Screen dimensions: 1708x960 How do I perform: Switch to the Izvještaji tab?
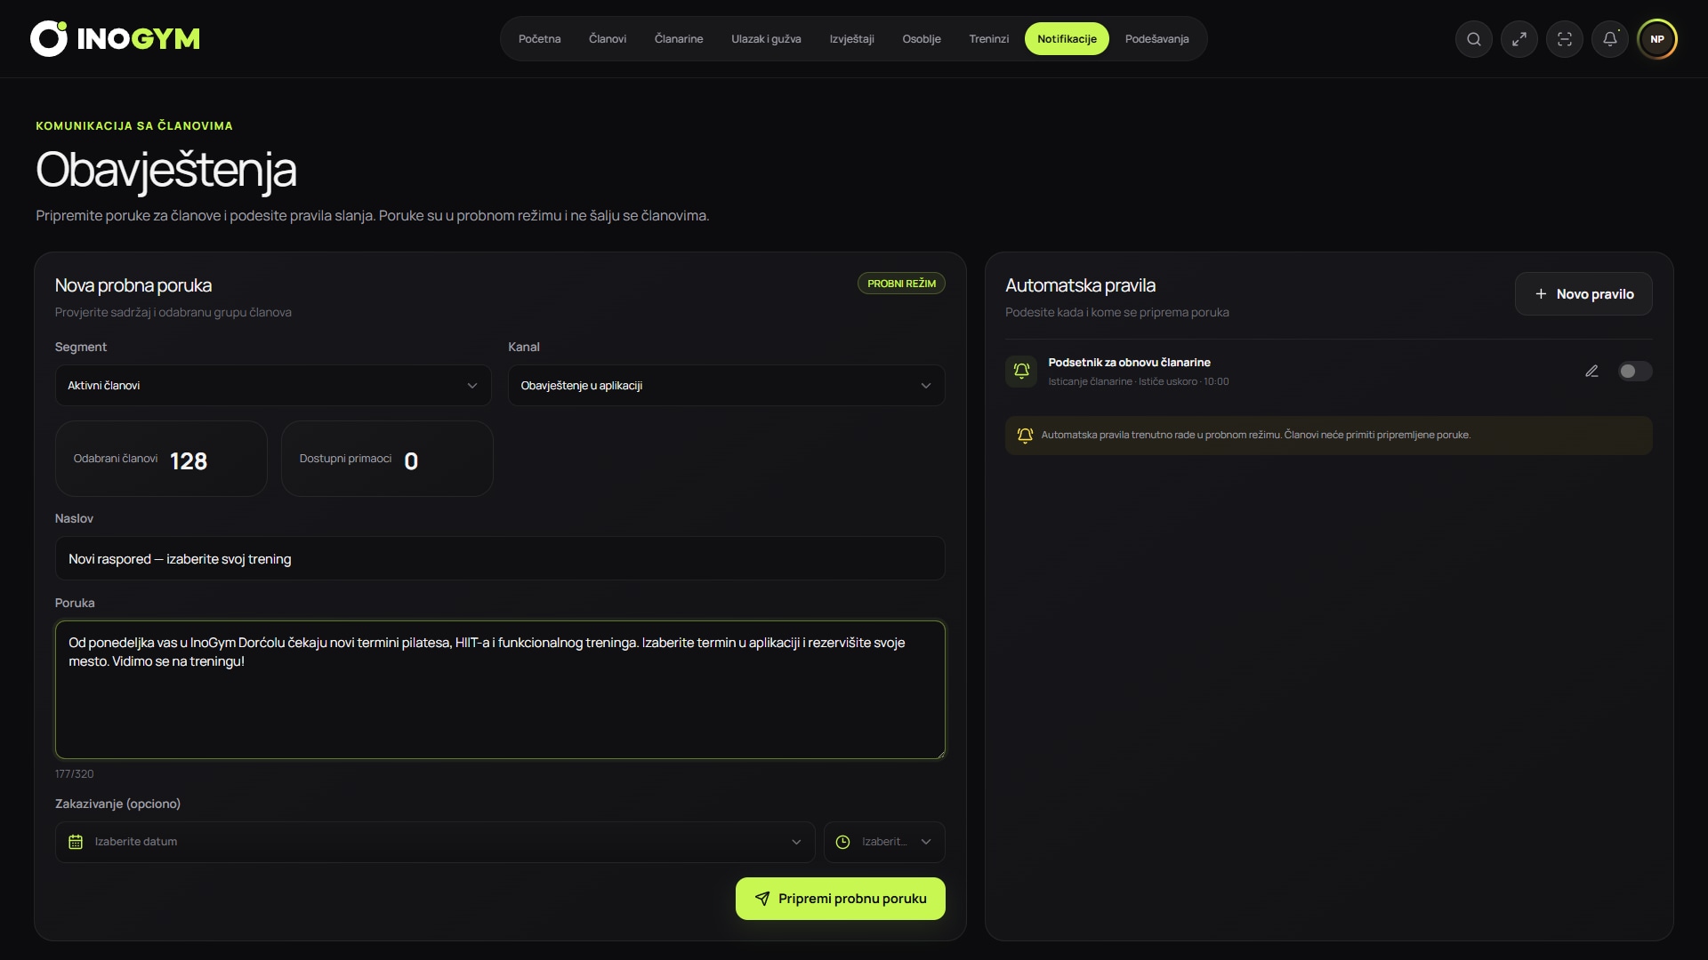tap(851, 39)
